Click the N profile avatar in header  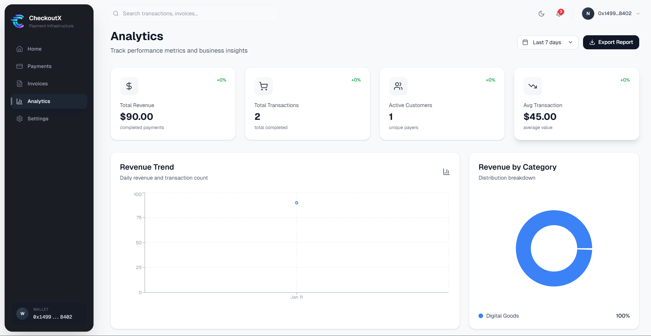[x=588, y=14]
